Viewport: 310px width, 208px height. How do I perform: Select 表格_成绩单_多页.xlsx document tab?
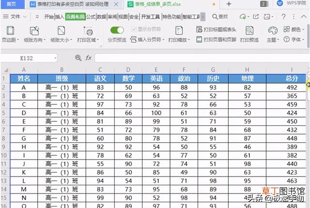[157, 4]
